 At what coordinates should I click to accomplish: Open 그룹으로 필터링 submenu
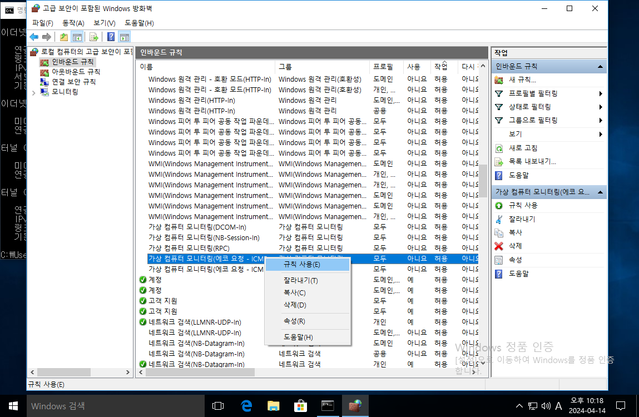point(549,121)
